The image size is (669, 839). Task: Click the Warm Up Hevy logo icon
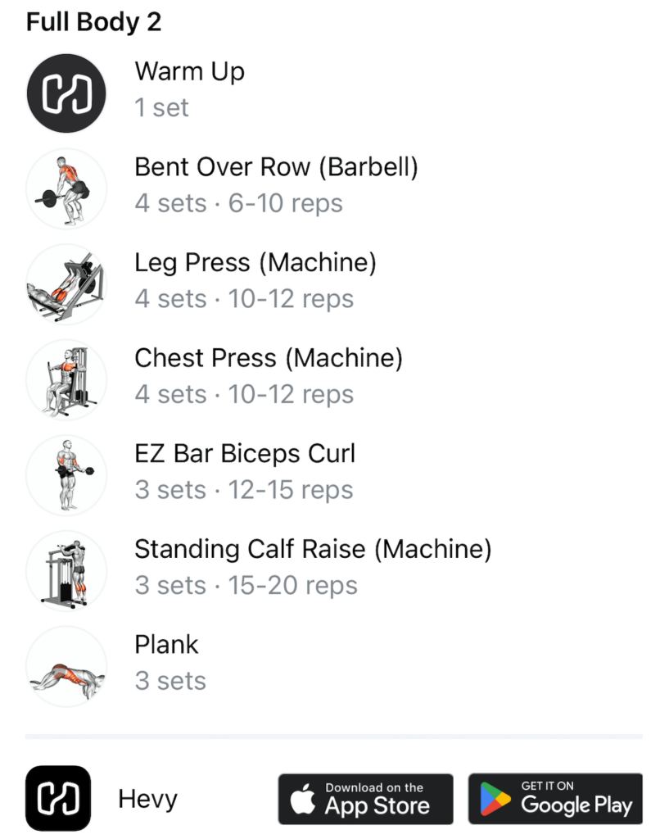[x=66, y=93]
